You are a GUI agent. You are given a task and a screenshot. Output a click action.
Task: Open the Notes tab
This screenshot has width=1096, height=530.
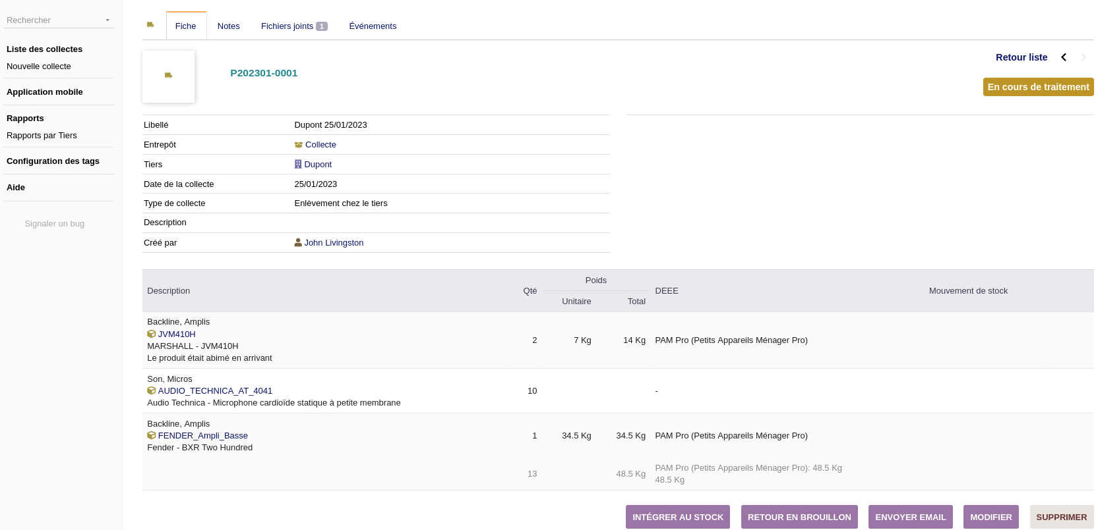229,26
